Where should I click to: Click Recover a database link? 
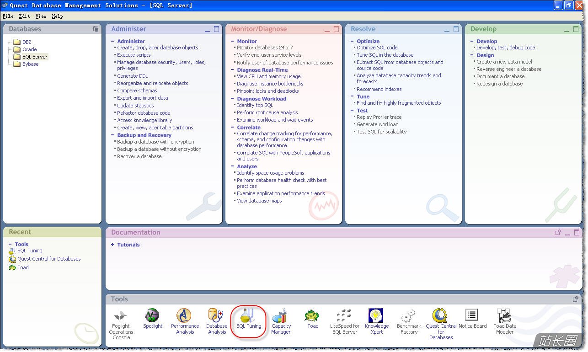point(139,156)
